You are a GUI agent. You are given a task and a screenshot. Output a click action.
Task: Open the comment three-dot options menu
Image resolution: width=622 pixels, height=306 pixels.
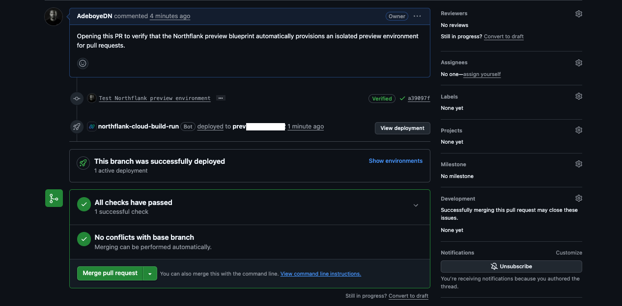click(x=417, y=16)
